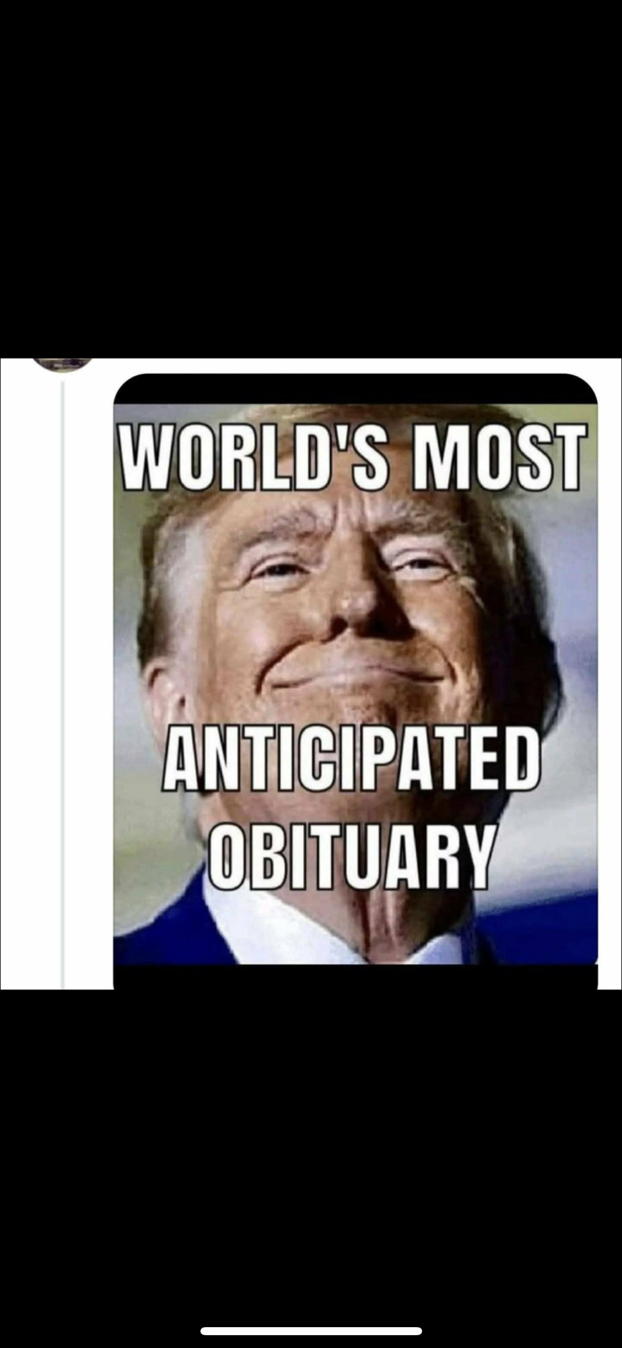
Task: Click the vertical thread connector line
Action: click(x=63, y=684)
